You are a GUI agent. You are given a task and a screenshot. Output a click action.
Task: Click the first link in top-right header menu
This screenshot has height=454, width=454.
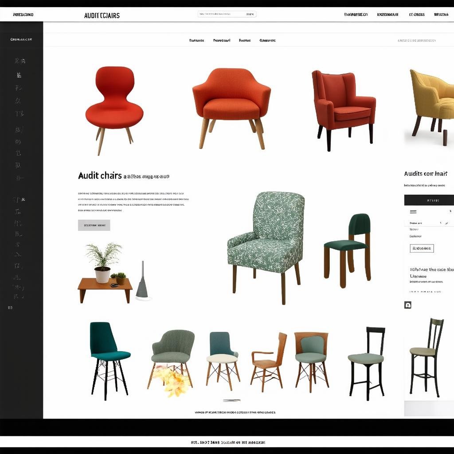[356, 15]
